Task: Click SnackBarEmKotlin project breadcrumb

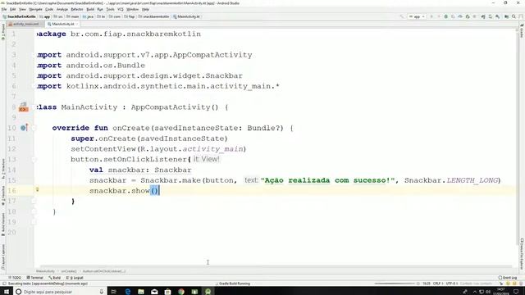Action: tap(20, 16)
